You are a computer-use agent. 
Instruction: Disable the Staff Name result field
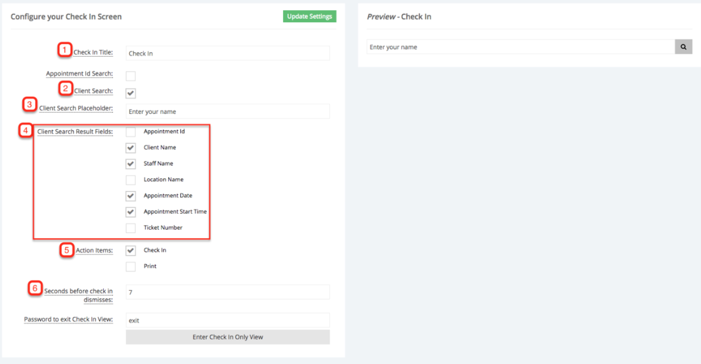click(131, 164)
